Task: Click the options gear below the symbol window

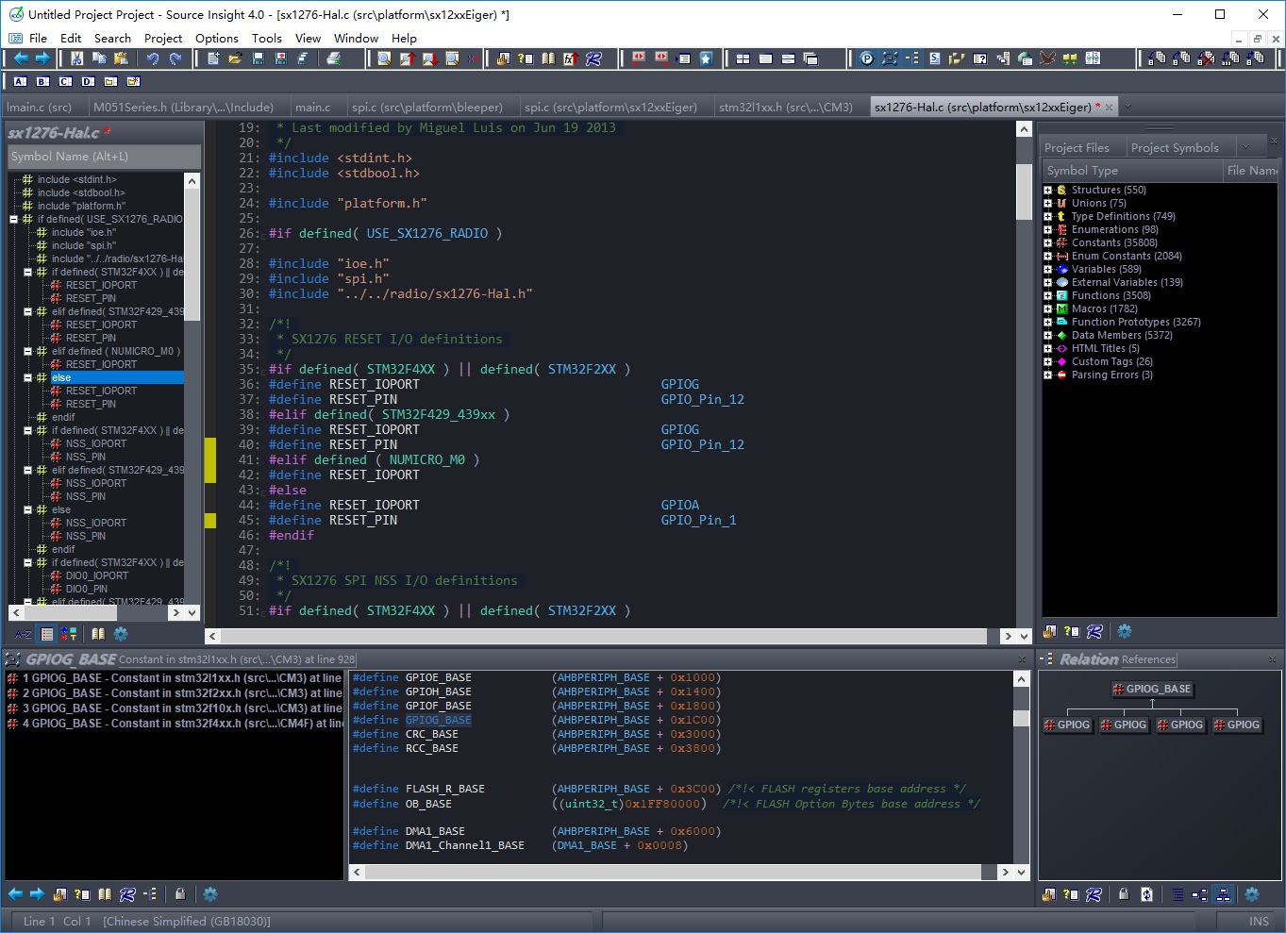Action: pyautogui.click(x=120, y=634)
